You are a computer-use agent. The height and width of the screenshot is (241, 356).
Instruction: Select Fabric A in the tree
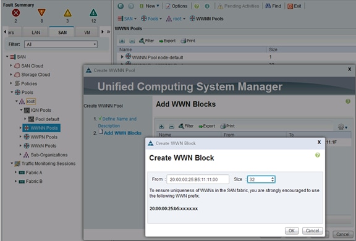[x=34, y=172]
